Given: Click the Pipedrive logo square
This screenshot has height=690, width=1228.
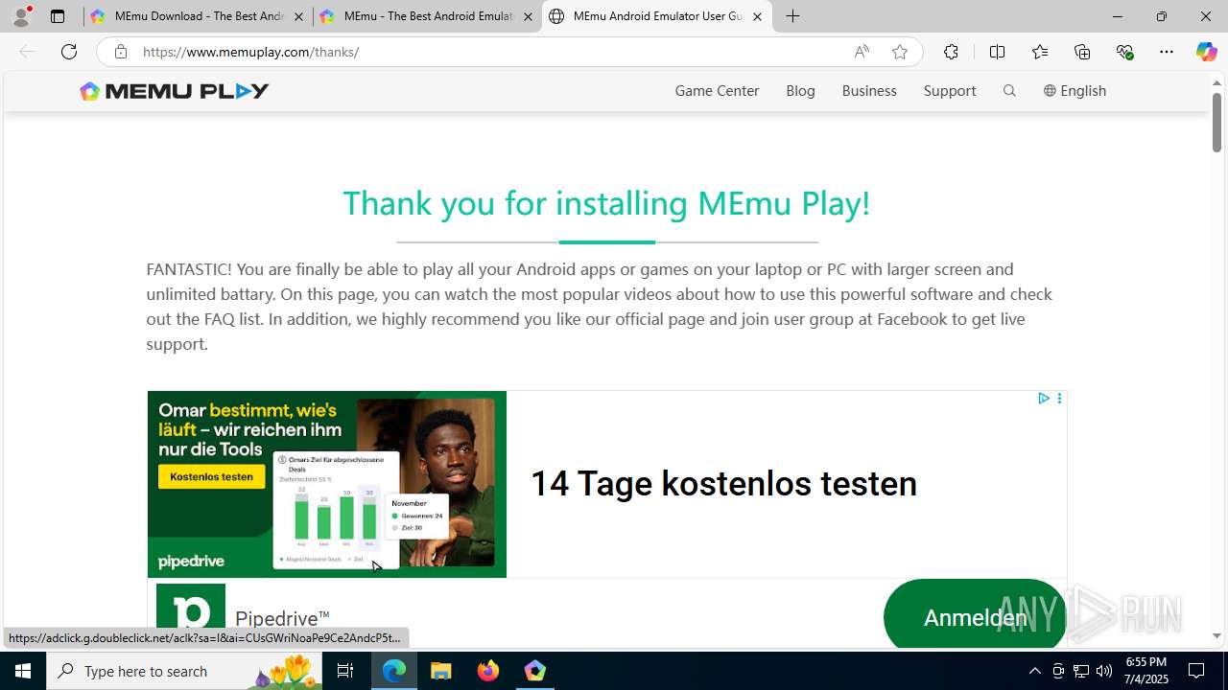Looking at the screenshot, I should (191, 615).
